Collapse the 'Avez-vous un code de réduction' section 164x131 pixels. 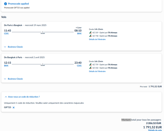coord(6,97)
